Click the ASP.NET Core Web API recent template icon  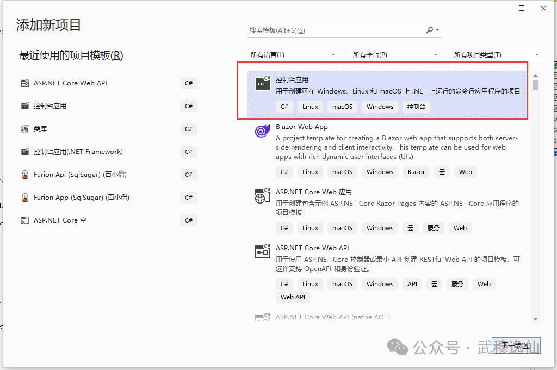[x=25, y=83]
